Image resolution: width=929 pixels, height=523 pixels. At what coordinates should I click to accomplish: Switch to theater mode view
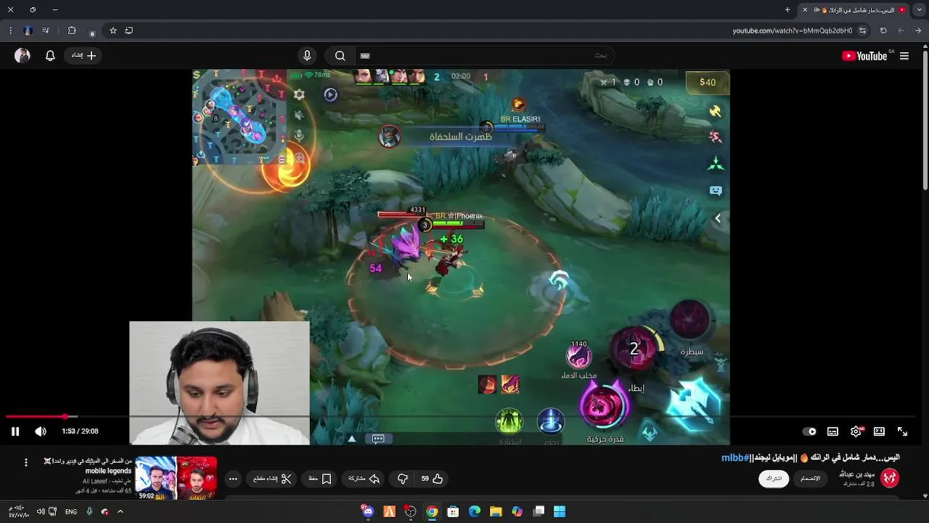click(879, 431)
